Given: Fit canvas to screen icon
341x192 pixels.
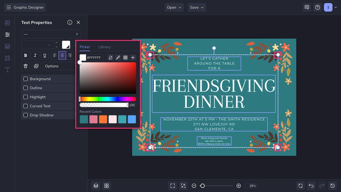Looking at the screenshot, I should (173, 186).
